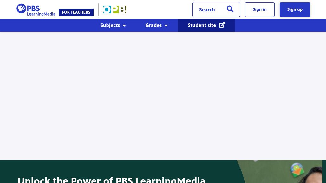Select the graduation-themed graphic in the banner
Viewport: 326px width, 183px height.
coord(297,171)
